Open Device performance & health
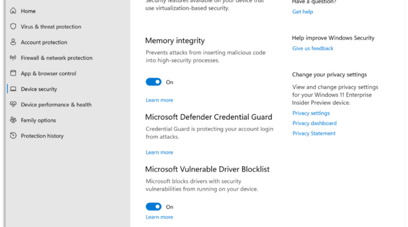Screen dimensions: 408x227 pos(56,105)
